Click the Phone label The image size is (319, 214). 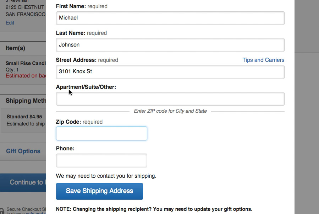click(x=65, y=149)
